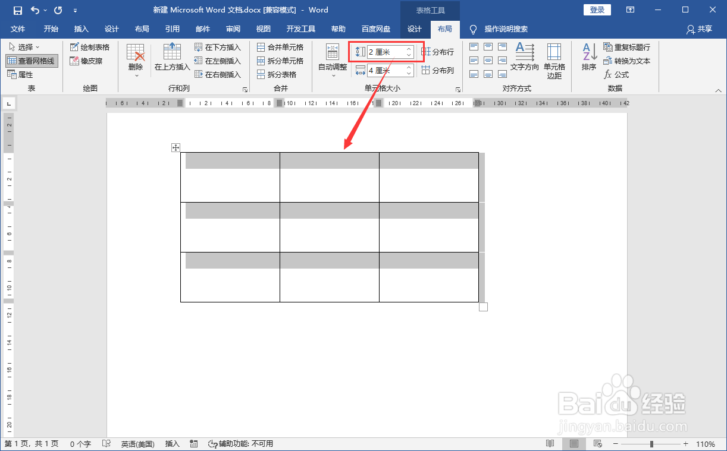Open the 文件 file menu
This screenshot has height=451, width=727.
click(18, 29)
